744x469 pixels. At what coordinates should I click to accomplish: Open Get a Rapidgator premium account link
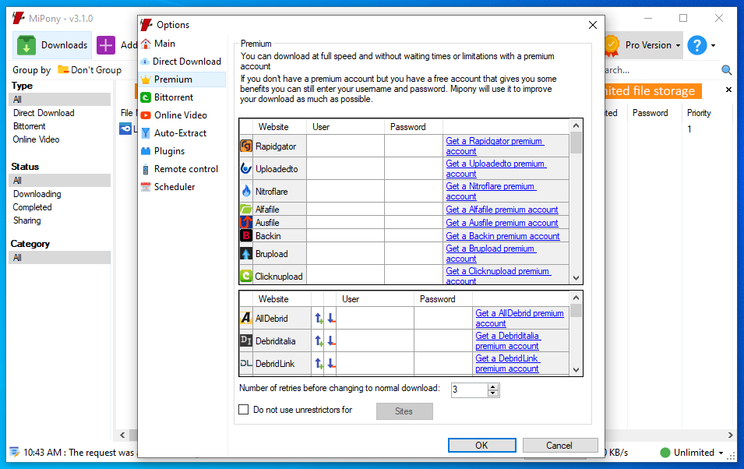495,146
